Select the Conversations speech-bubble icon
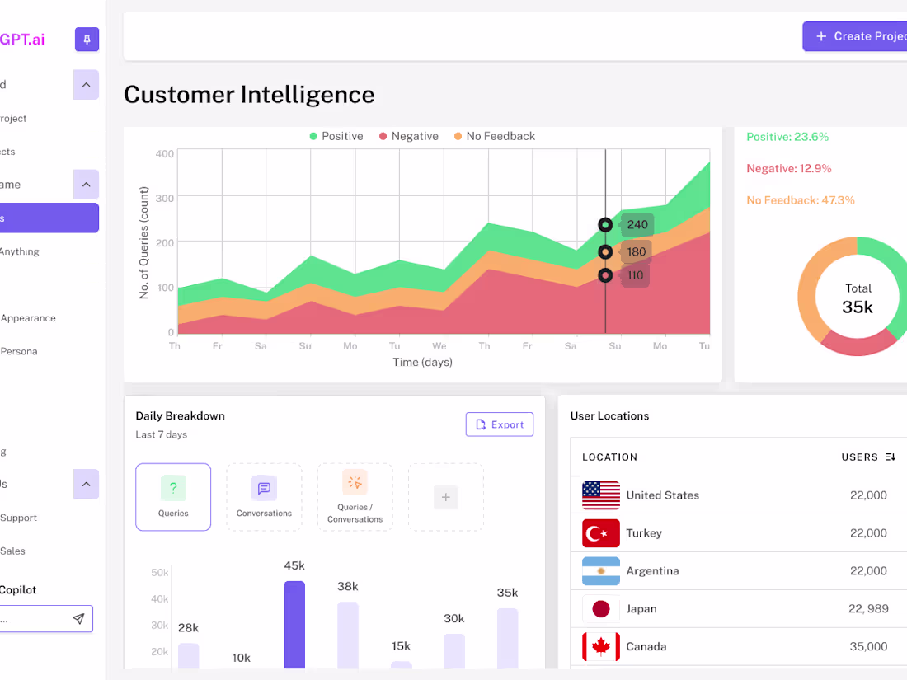Viewport: 907px width, 680px height. 264,488
